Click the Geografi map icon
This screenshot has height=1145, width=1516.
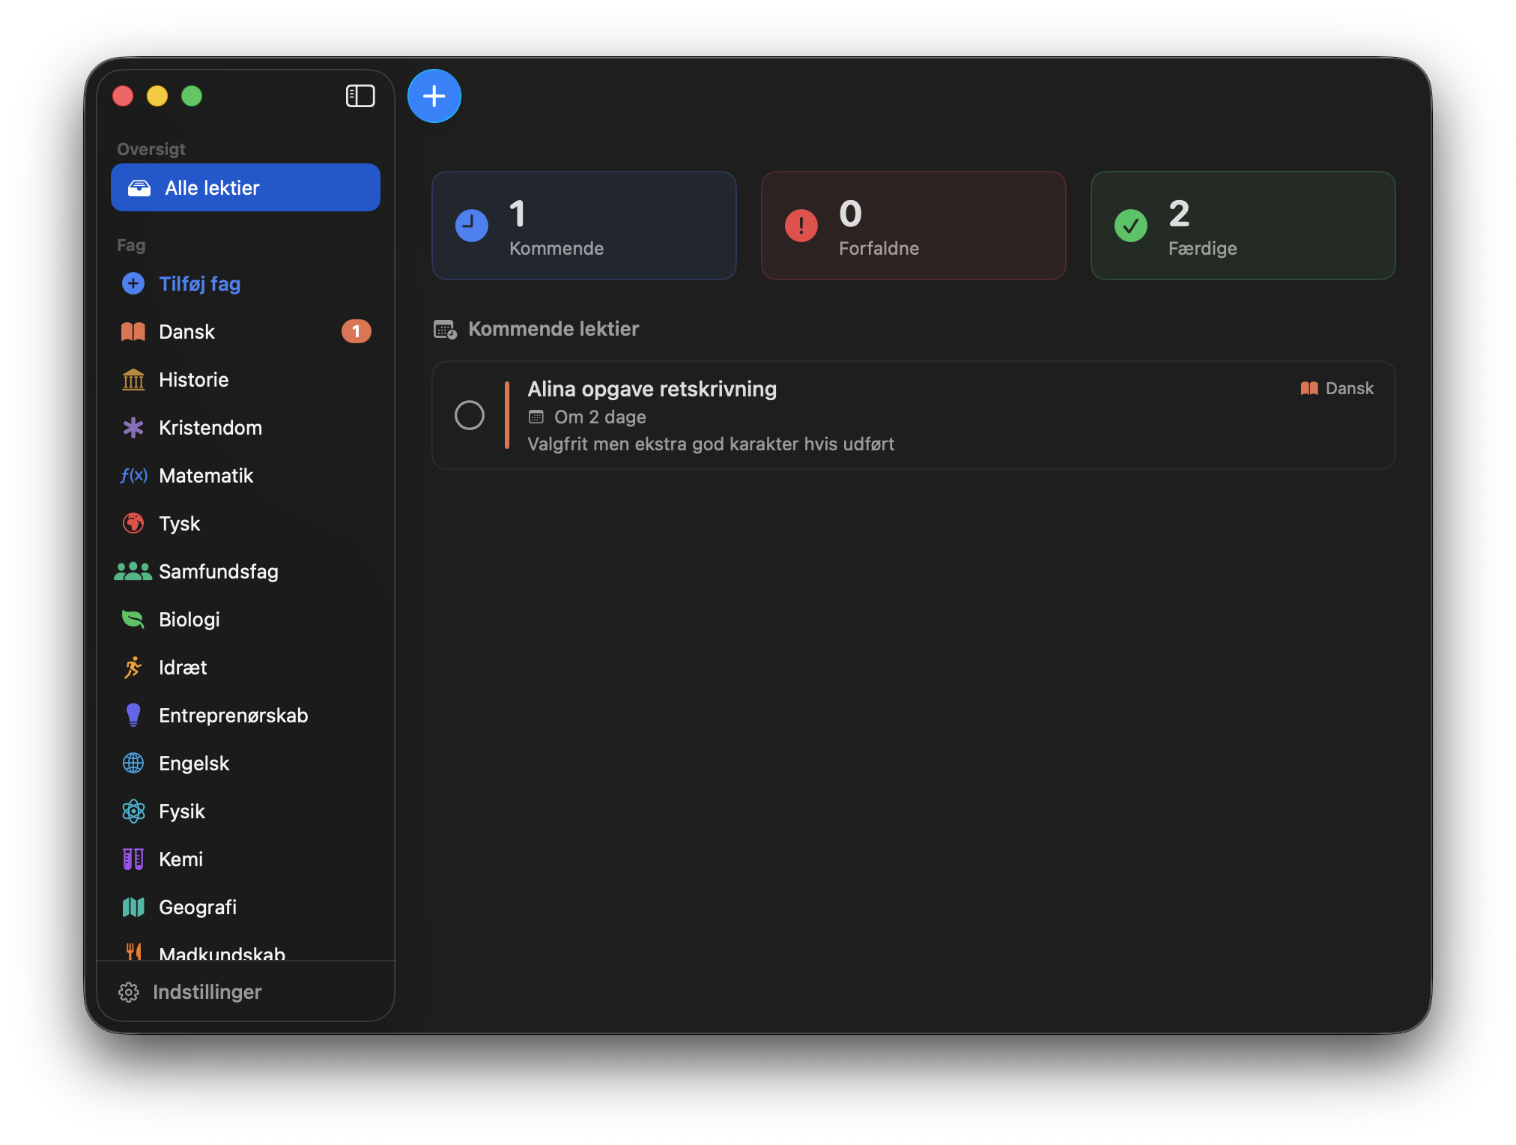pyautogui.click(x=133, y=907)
